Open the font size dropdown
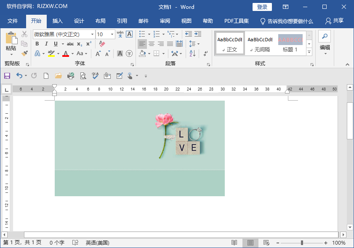 [112, 35]
